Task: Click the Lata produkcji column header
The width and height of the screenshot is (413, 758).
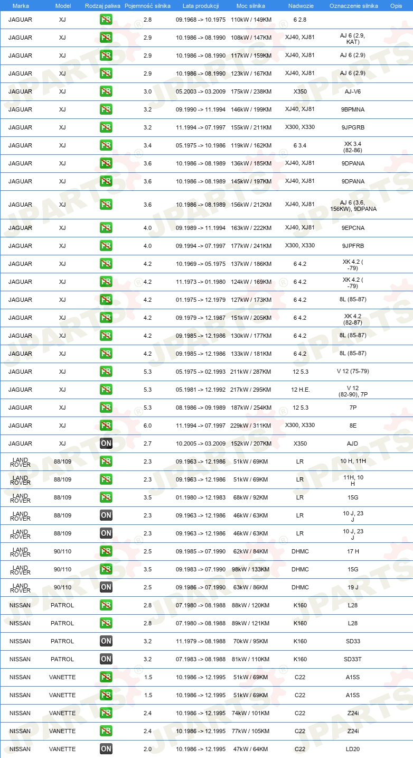Action: [201, 6]
